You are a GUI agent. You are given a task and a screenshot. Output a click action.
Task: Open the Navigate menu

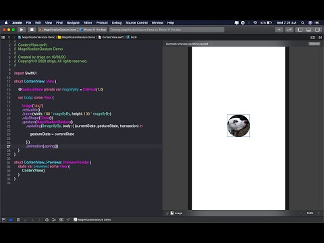(73, 23)
